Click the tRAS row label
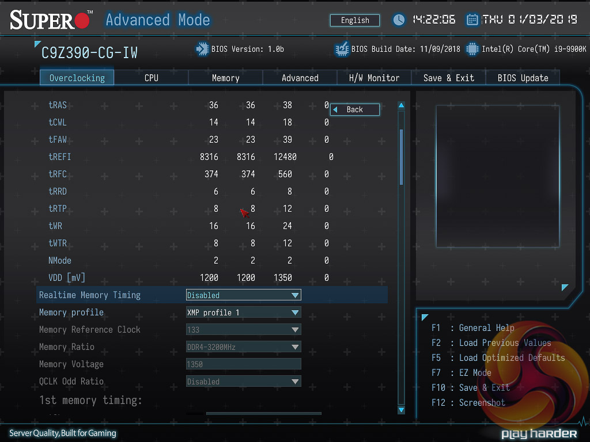 tap(58, 105)
